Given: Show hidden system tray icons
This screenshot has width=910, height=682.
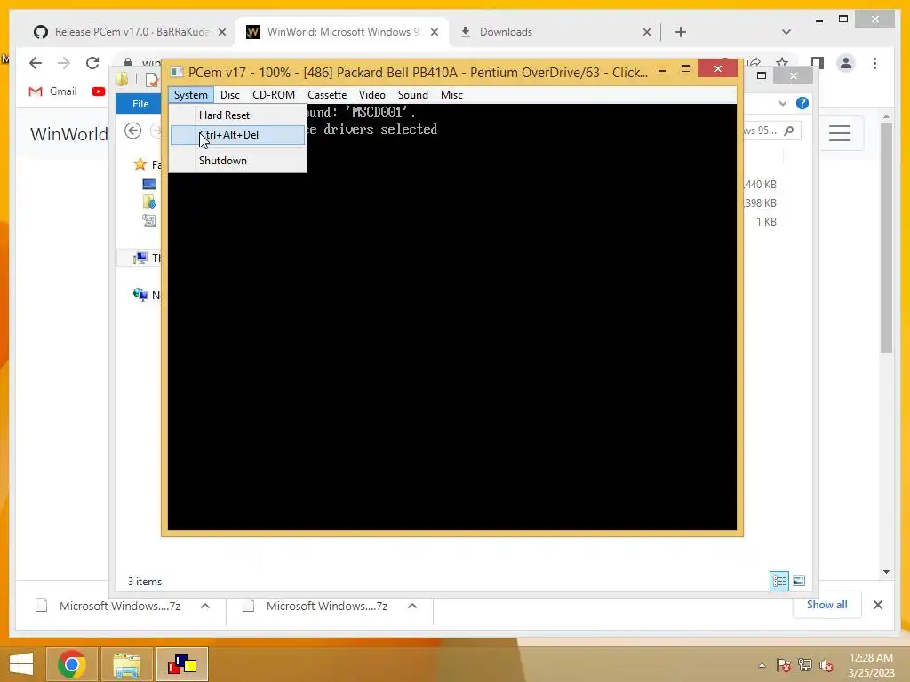Looking at the screenshot, I should [762, 665].
